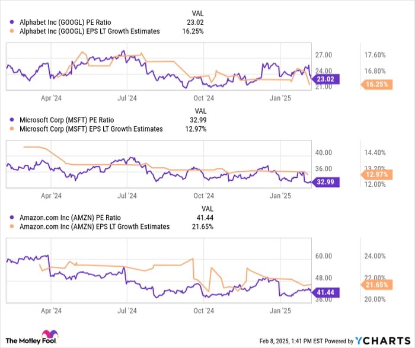Image resolution: width=415 pixels, height=348 pixels.
Task: Click the Oct '24 label on Amazon chart
Action: coord(203,310)
